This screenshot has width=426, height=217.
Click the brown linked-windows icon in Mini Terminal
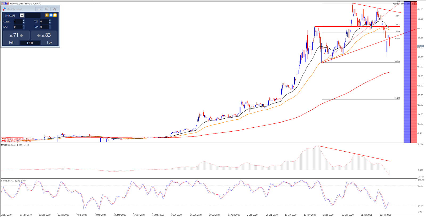[47, 15]
